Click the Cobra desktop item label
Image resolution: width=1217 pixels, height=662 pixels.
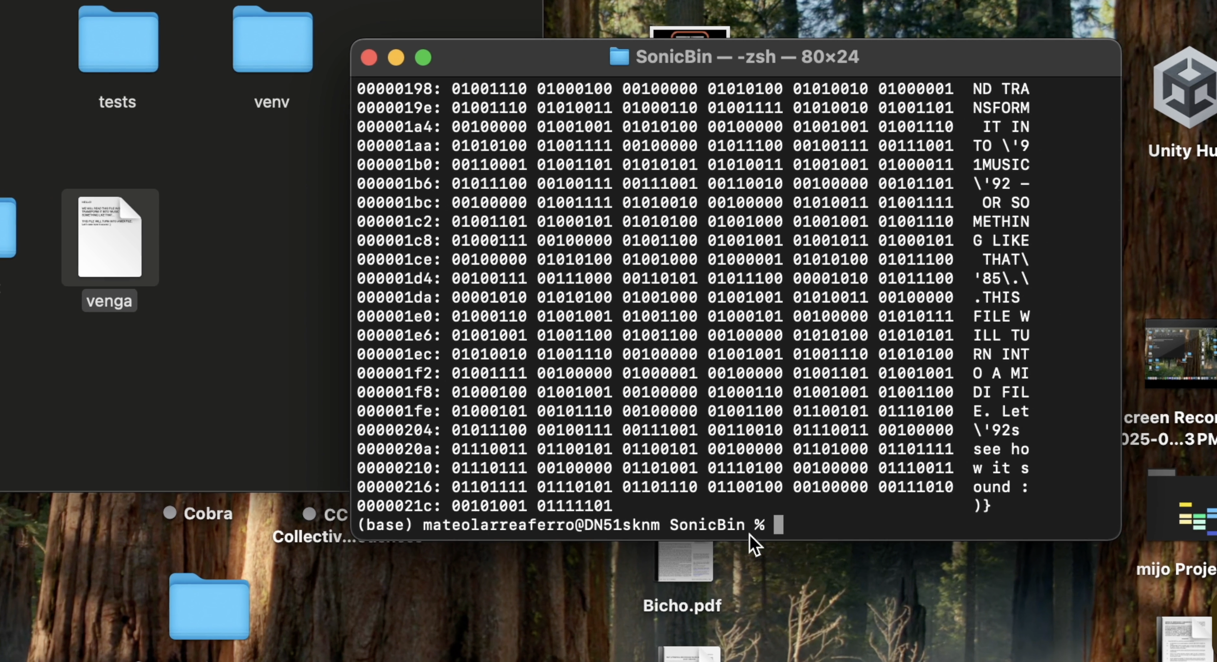coord(208,514)
